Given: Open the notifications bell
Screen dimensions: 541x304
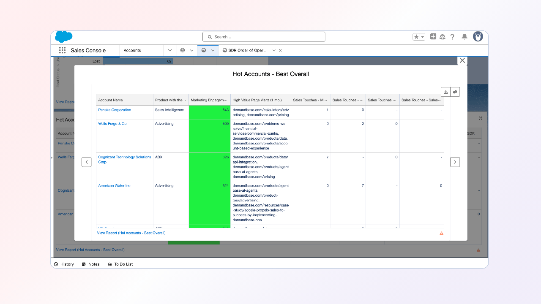Looking at the screenshot, I should [464, 37].
